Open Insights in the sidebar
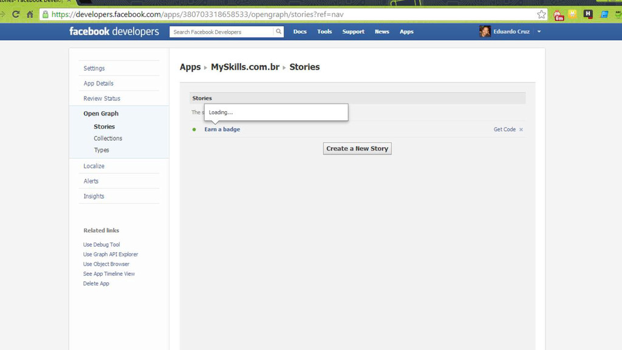622x350 pixels. click(x=94, y=196)
